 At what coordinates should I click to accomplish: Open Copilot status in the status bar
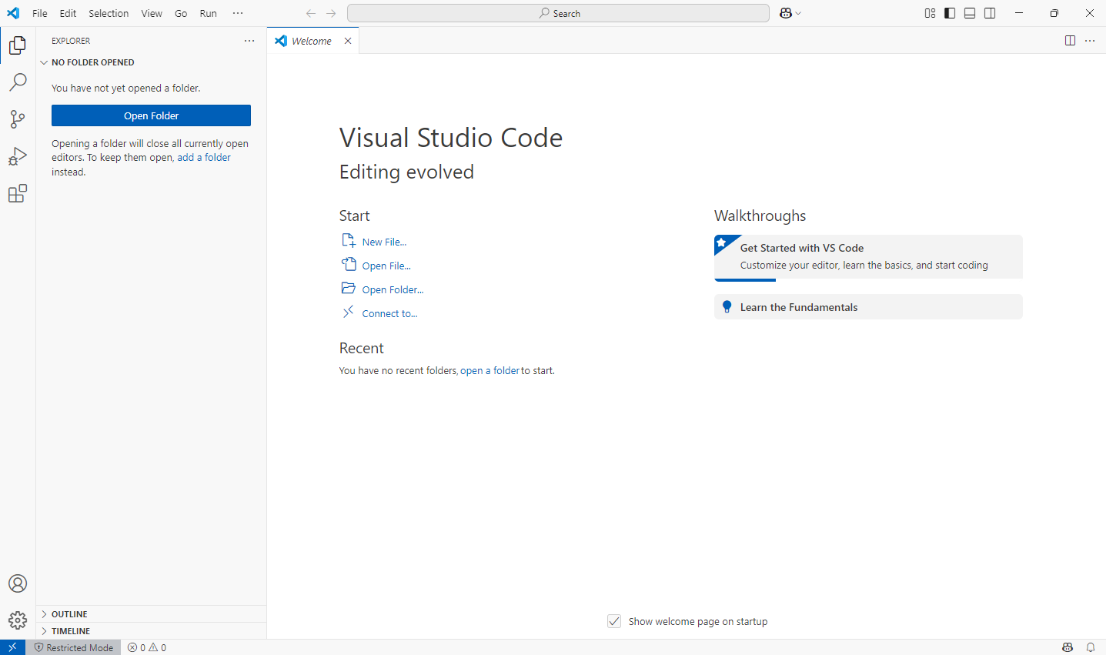point(1068,647)
